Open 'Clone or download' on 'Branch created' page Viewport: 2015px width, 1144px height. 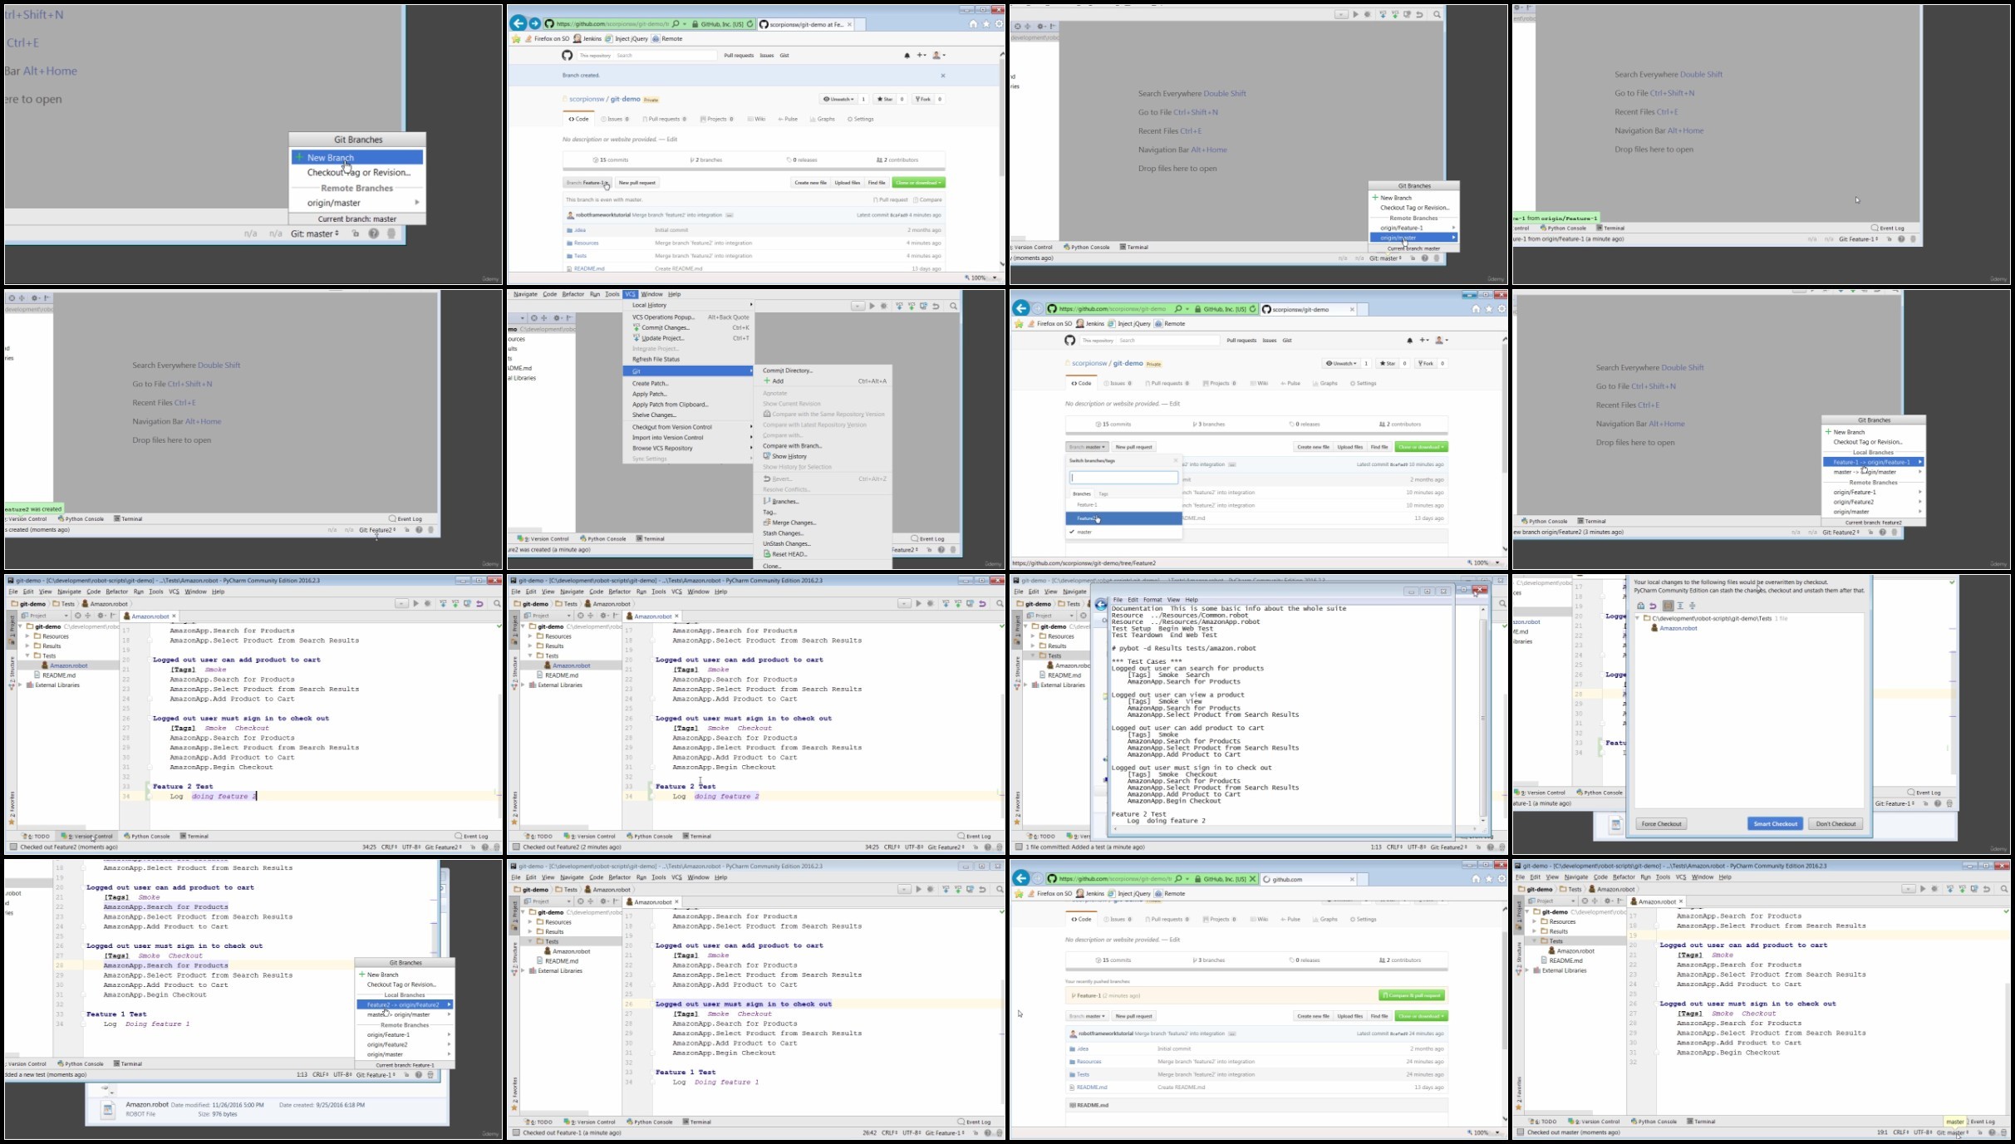pos(918,183)
